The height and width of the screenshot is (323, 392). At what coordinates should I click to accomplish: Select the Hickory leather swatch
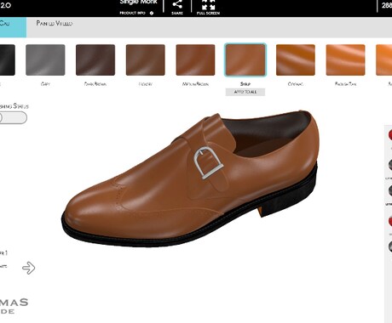click(x=146, y=59)
